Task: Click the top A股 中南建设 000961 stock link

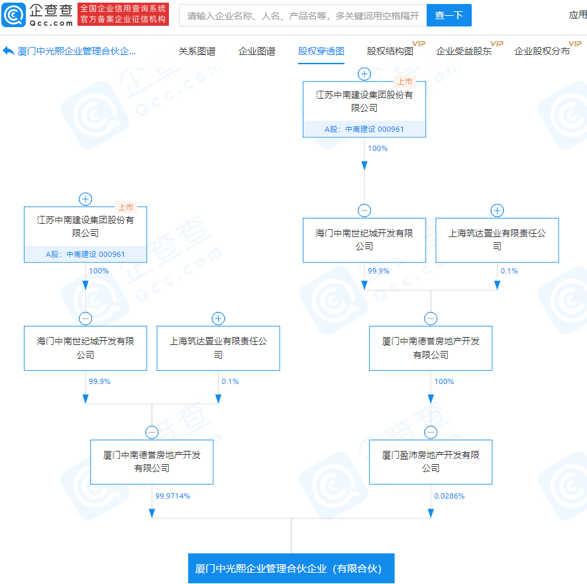Action: coord(364,129)
